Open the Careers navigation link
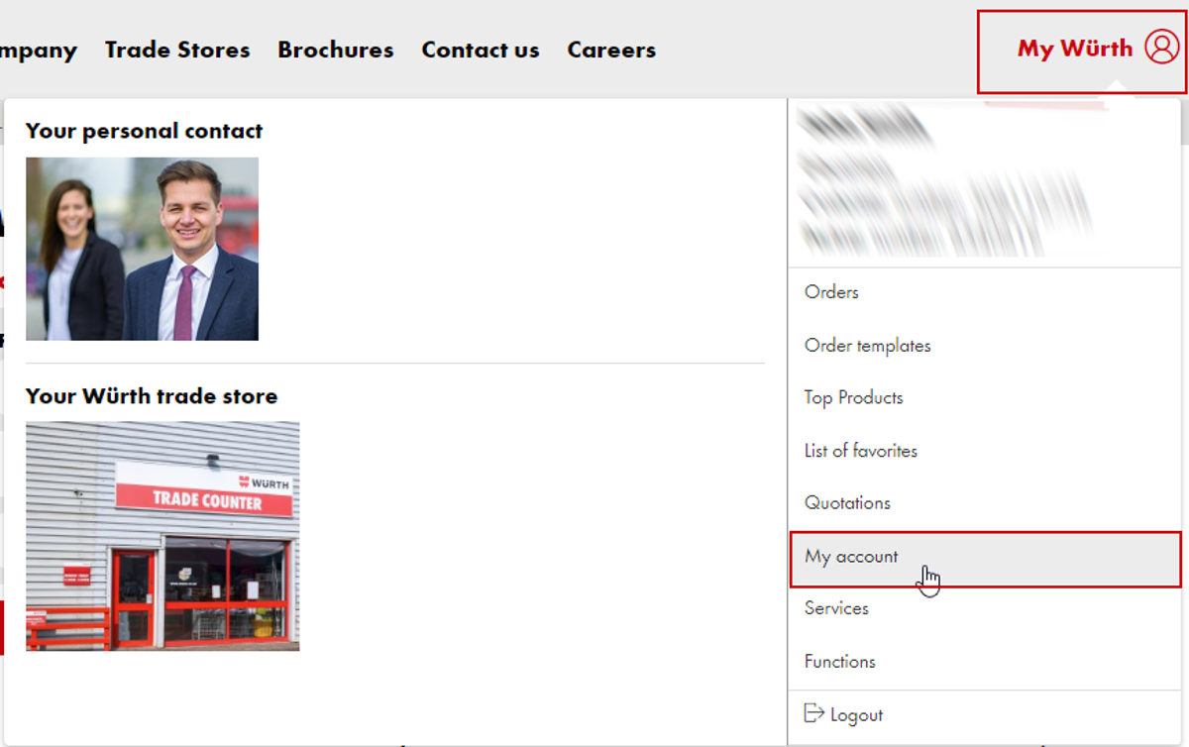The width and height of the screenshot is (1189, 747). click(611, 50)
